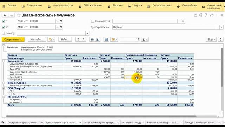Close the Поступление давальческог... tab
Viewport: 225px width, 127px height.
42,123
